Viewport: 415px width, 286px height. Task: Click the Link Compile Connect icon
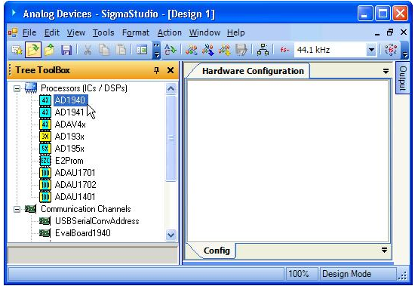(x=192, y=50)
